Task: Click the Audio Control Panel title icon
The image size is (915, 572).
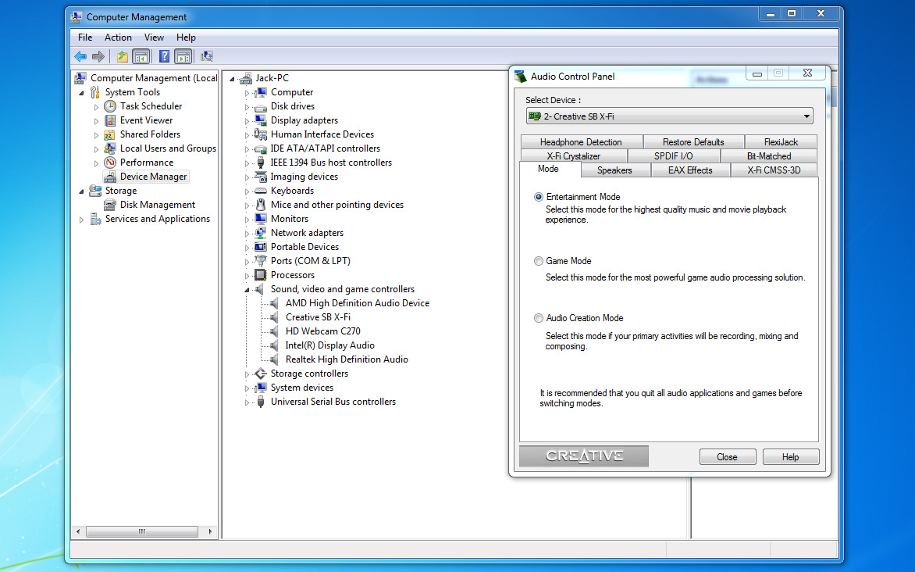Action: tap(521, 77)
